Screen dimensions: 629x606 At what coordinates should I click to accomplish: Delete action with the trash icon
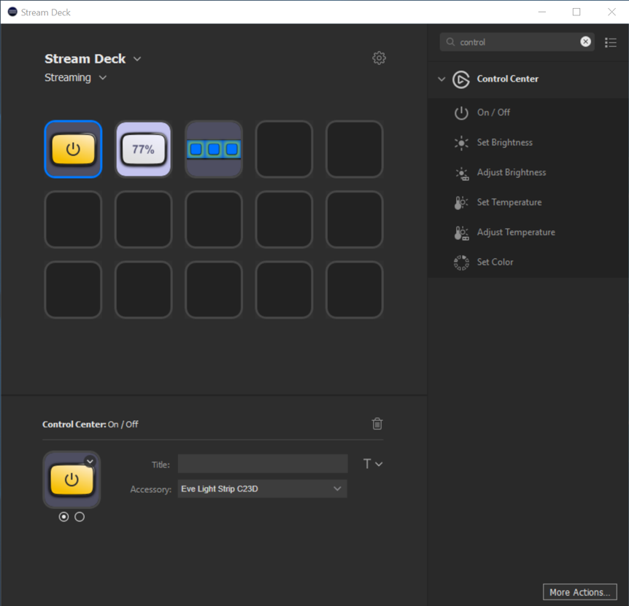(x=377, y=424)
